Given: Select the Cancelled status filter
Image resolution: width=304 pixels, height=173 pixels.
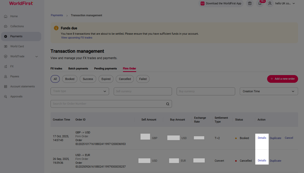Looking at the screenshot, I should click(x=125, y=79).
